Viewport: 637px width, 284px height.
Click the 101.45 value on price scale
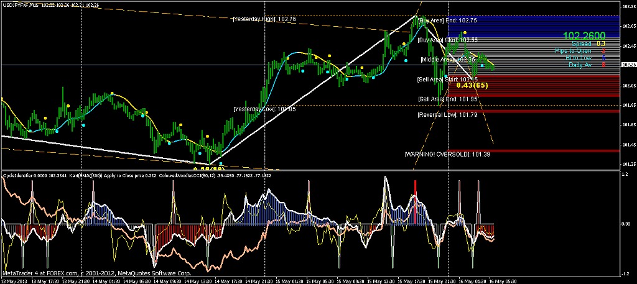(x=628, y=145)
